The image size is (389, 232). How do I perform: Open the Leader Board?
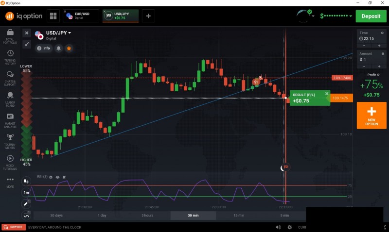click(x=10, y=99)
